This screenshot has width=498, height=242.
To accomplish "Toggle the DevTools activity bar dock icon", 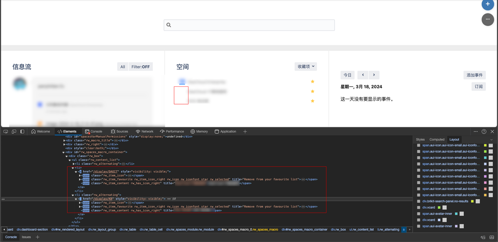I will tap(22, 132).
